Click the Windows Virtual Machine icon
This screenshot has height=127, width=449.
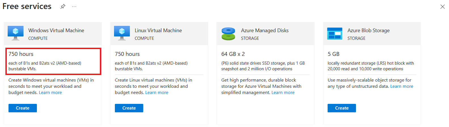coord(16,34)
